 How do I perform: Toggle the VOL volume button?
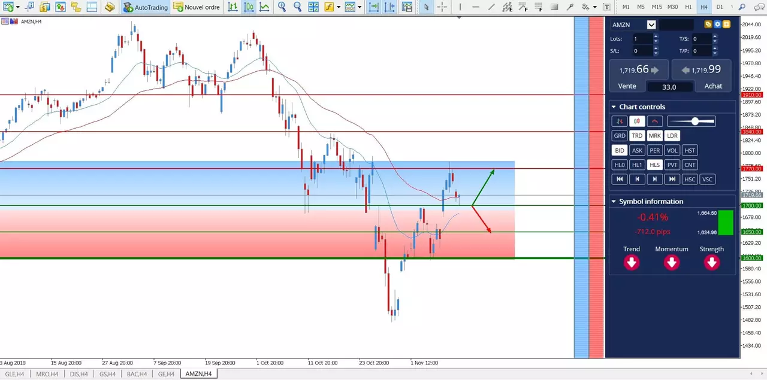[672, 150]
